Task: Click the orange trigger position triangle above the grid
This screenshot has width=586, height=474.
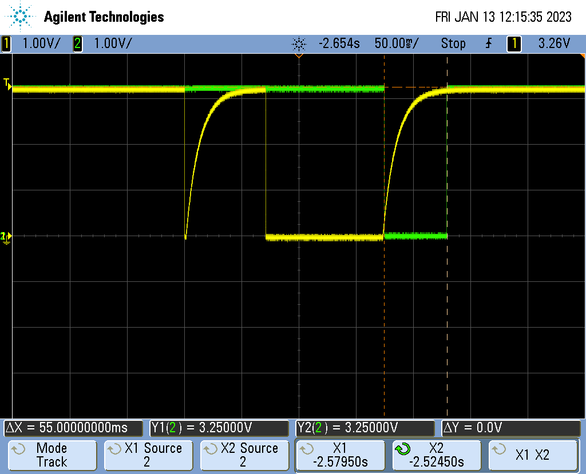Action: pyautogui.click(x=298, y=56)
